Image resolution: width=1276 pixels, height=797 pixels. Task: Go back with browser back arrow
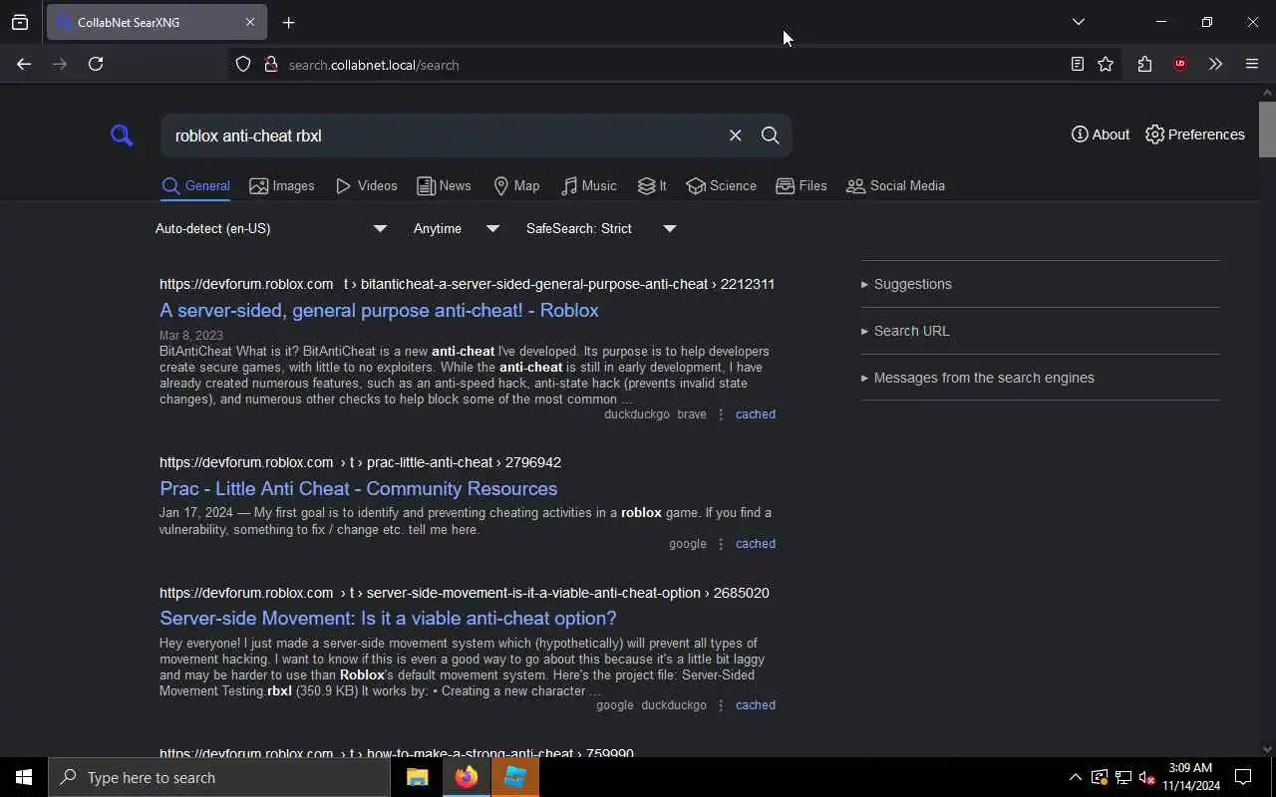click(24, 64)
